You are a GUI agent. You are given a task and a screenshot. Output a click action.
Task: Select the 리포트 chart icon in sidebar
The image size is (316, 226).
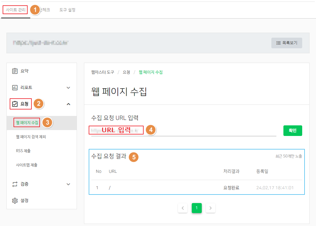(x=15, y=87)
